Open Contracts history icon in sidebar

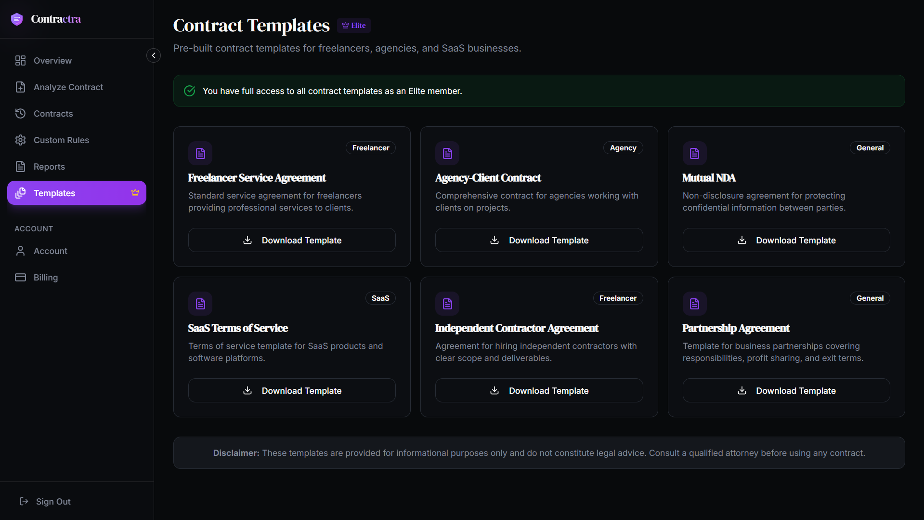(20, 114)
